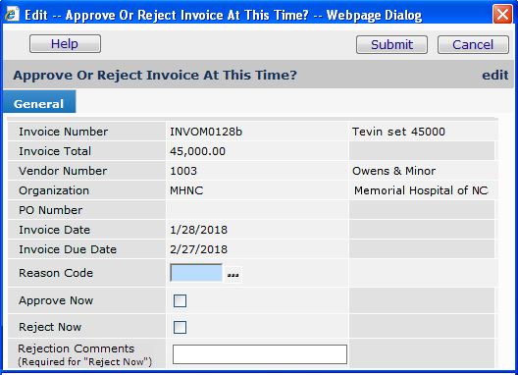This screenshot has height=375, width=518.
Task: Click the Memorial Hospital of NC text
Action: [x=421, y=190]
